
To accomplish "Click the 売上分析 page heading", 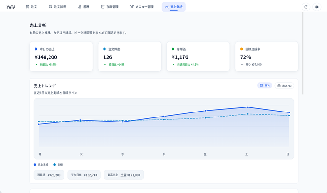I will point(38,25).
